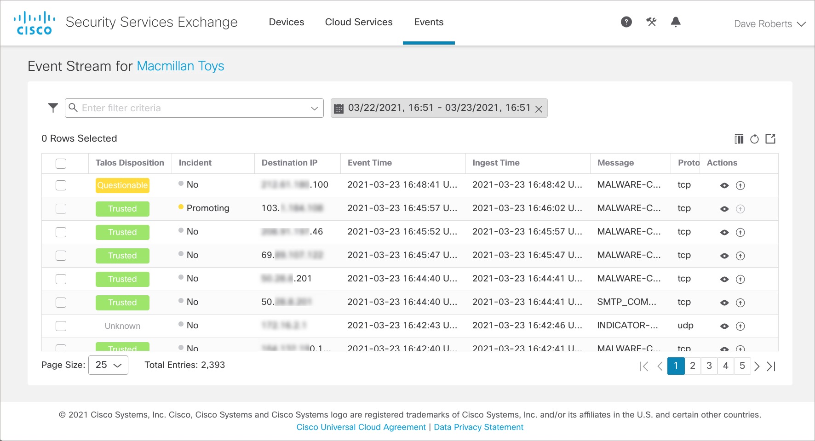Open the notifications bell icon
Image resolution: width=815 pixels, height=441 pixels.
pos(676,22)
